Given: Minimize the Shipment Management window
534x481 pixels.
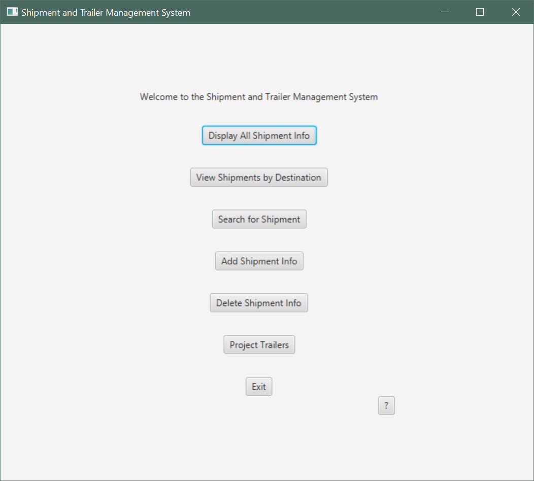Looking at the screenshot, I should pyautogui.click(x=445, y=12).
